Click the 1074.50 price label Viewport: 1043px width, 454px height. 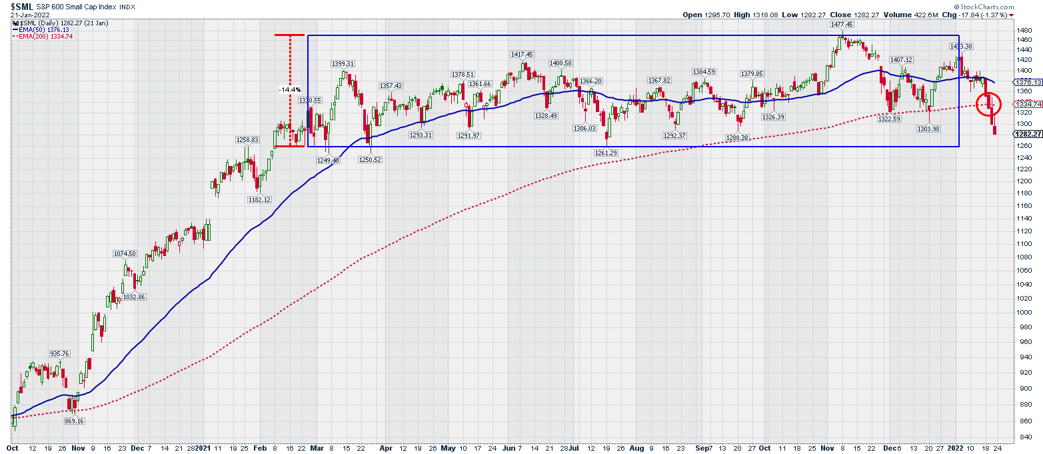(125, 253)
